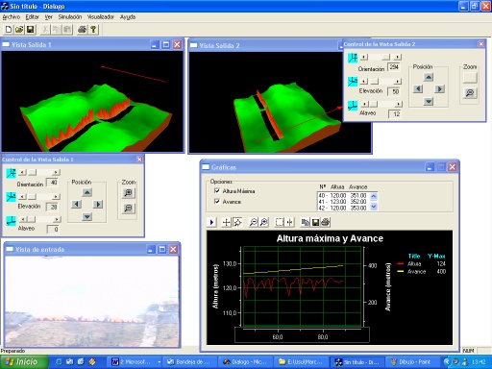
Task: Save using the floppy disk toolbar icon
Action: tap(30, 30)
